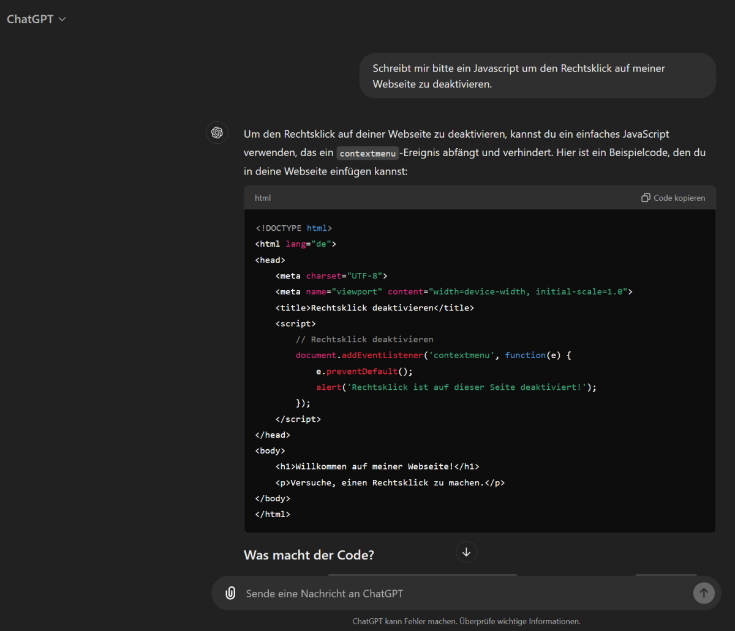The image size is (735, 631).
Task: Click the user's message bubble about Rechtsklick
Action: 537,76
